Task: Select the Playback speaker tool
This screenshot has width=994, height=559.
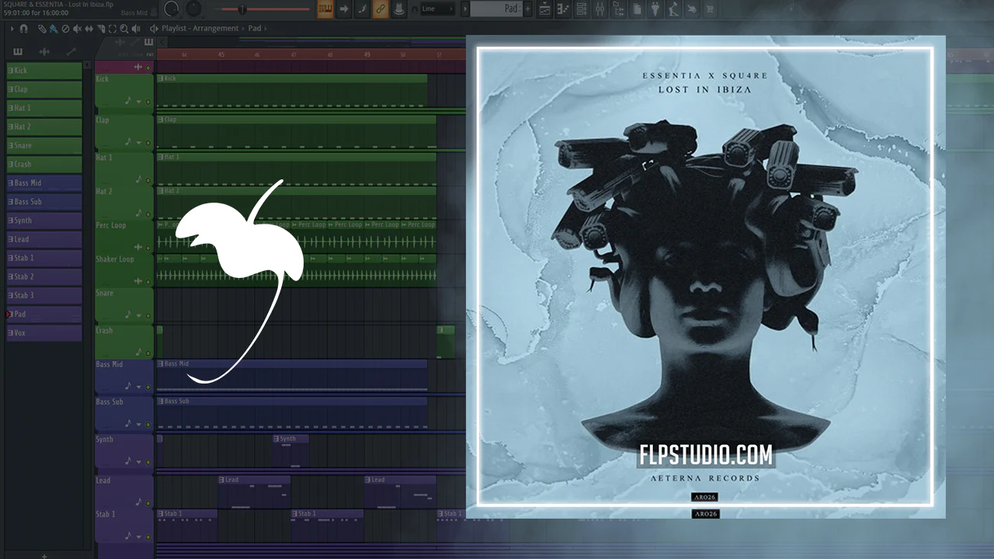Action: click(136, 29)
